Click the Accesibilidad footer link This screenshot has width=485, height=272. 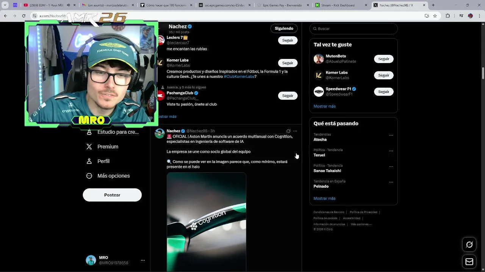click(x=352, y=218)
